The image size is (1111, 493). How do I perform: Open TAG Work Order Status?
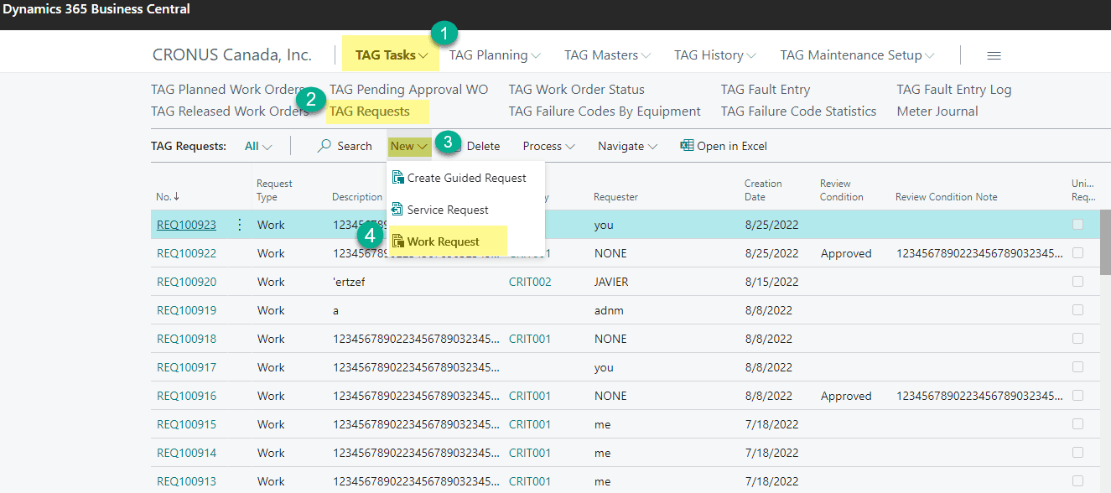click(x=577, y=89)
